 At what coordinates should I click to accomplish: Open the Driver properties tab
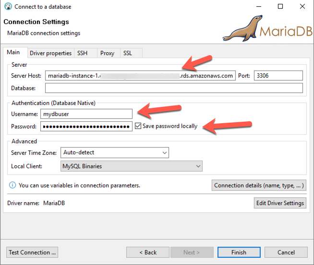pyautogui.click(x=51, y=53)
